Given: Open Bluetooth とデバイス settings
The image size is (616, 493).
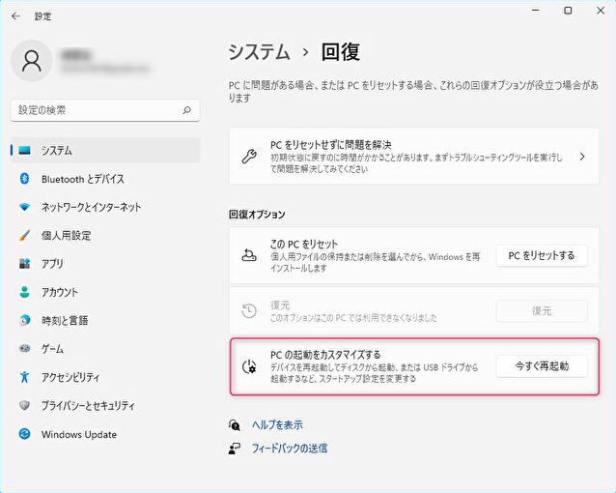Looking at the screenshot, I should point(105,179).
